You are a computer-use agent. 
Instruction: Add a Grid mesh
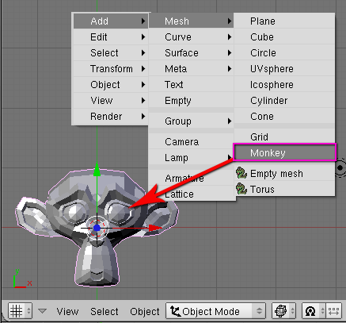pyautogui.click(x=284, y=137)
